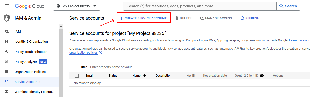310x97 pixels.
Task: Click the Key creation date column header
Action: click(215, 76)
